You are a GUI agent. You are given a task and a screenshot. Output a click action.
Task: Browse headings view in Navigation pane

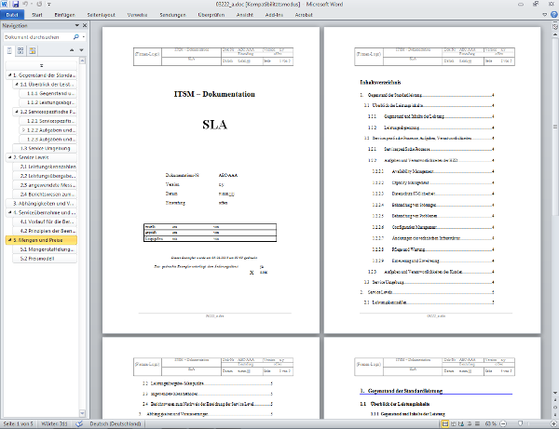(x=9, y=50)
